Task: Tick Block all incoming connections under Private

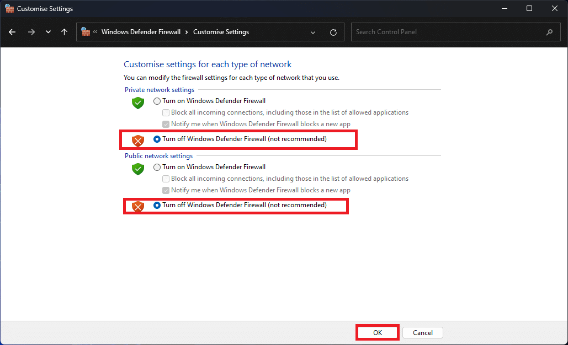Action: coord(166,112)
